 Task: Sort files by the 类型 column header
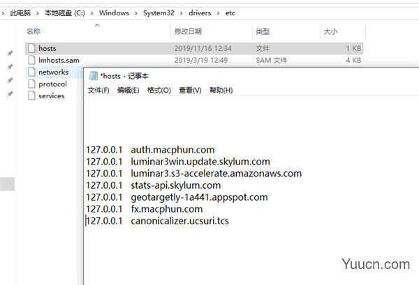tap(263, 31)
